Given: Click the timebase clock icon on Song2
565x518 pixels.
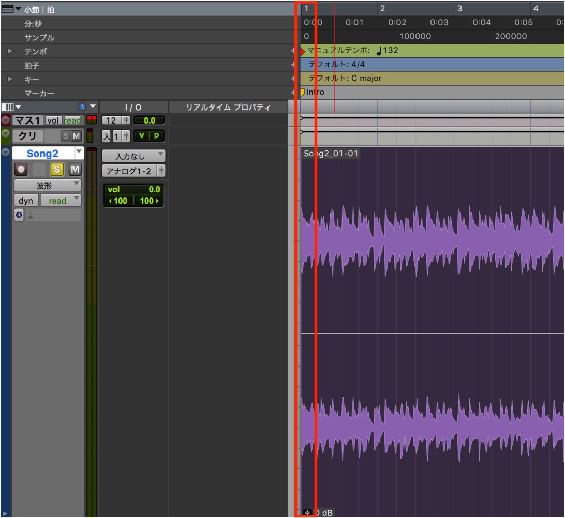Looking at the screenshot, I should (19, 215).
